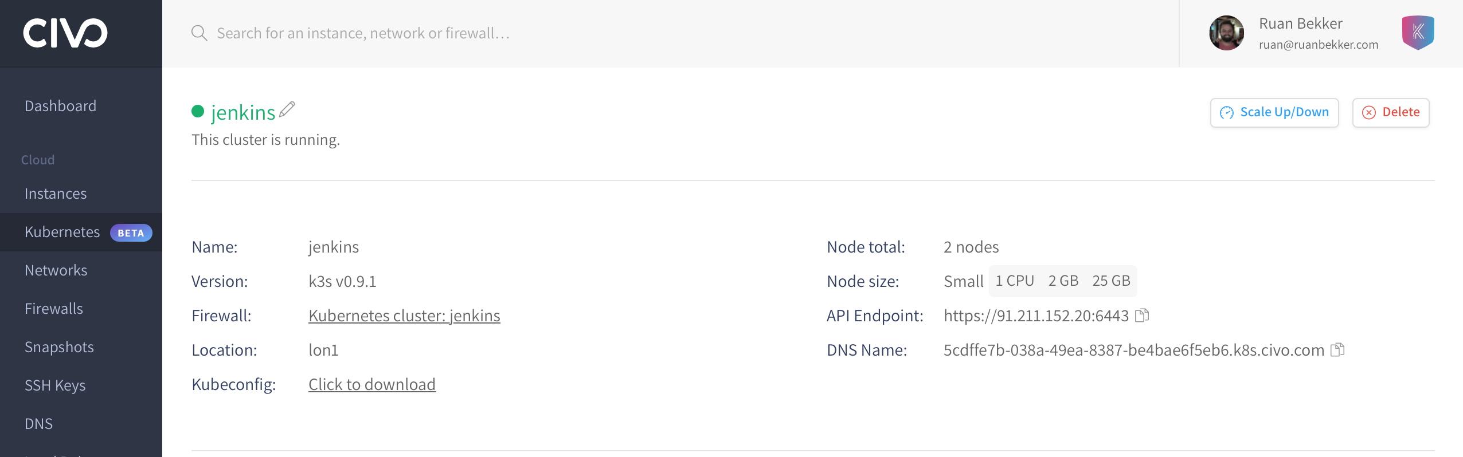Image resolution: width=1463 pixels, height=457 pixels.
Task: Go to Instances in sidebar
Action: 56,194
